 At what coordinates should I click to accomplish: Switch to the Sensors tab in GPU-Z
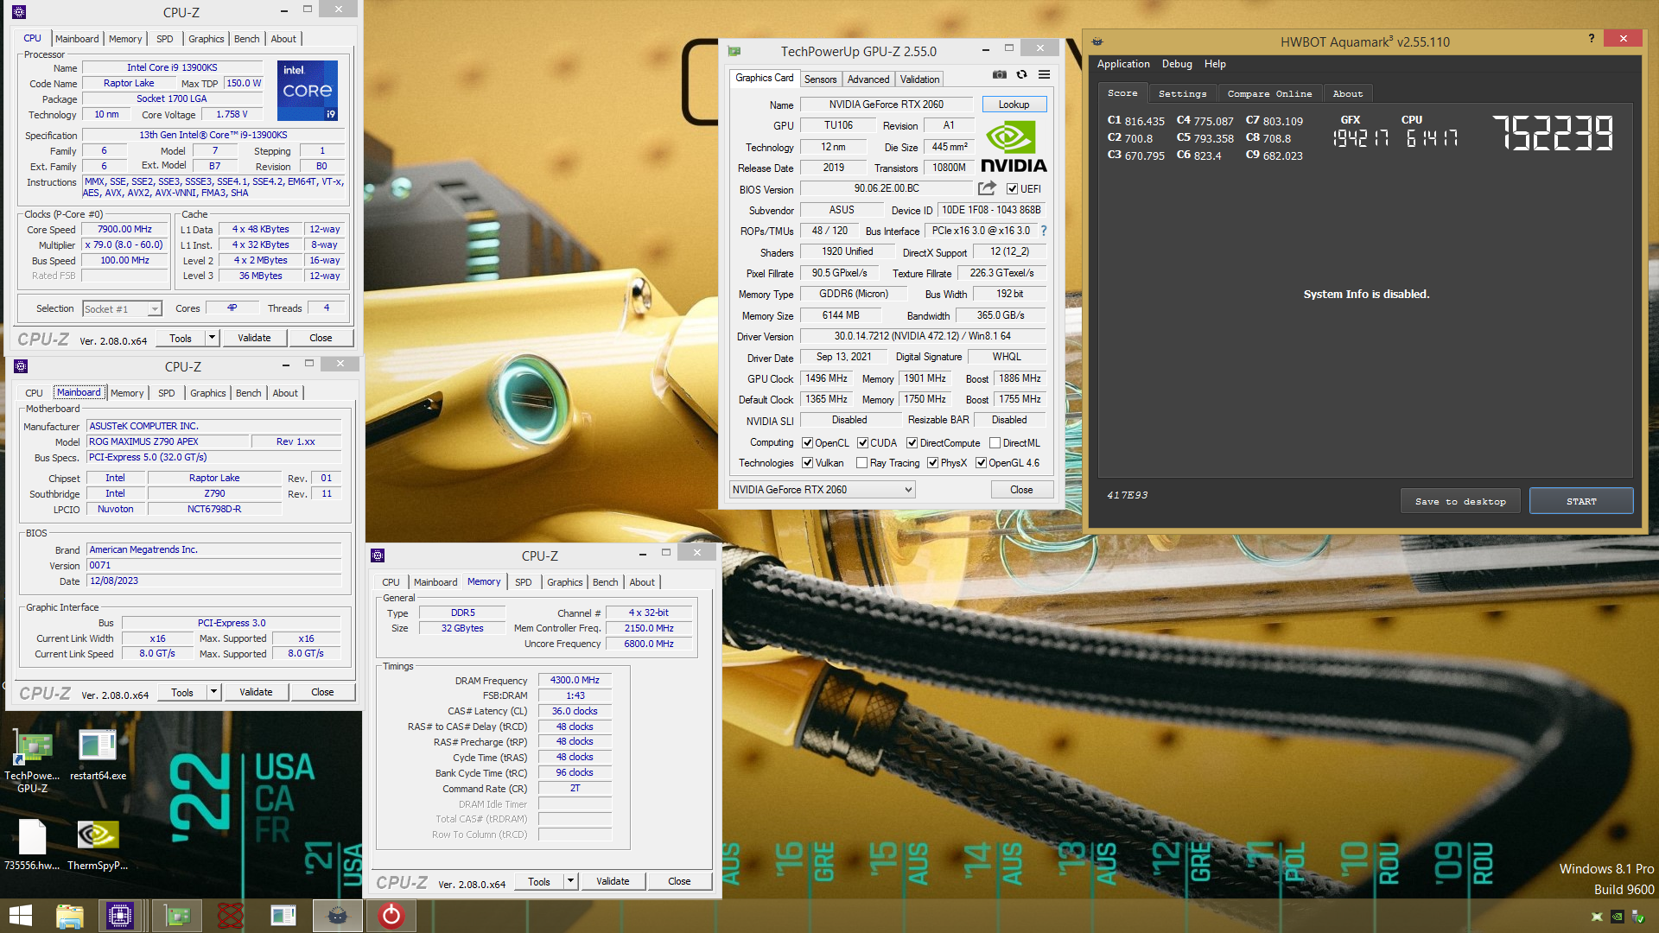820,79
